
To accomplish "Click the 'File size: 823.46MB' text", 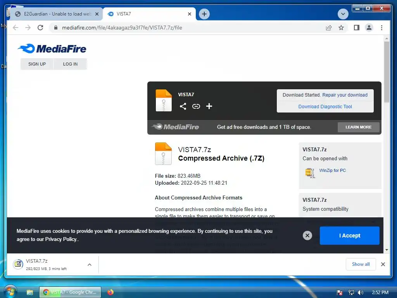I will coord(178,176).
